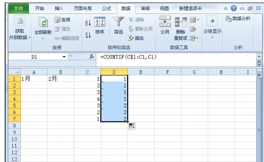This screenshot has height=162, width=264.
Task: Click the consolidate data icon
Action: (x=193, y=29)
